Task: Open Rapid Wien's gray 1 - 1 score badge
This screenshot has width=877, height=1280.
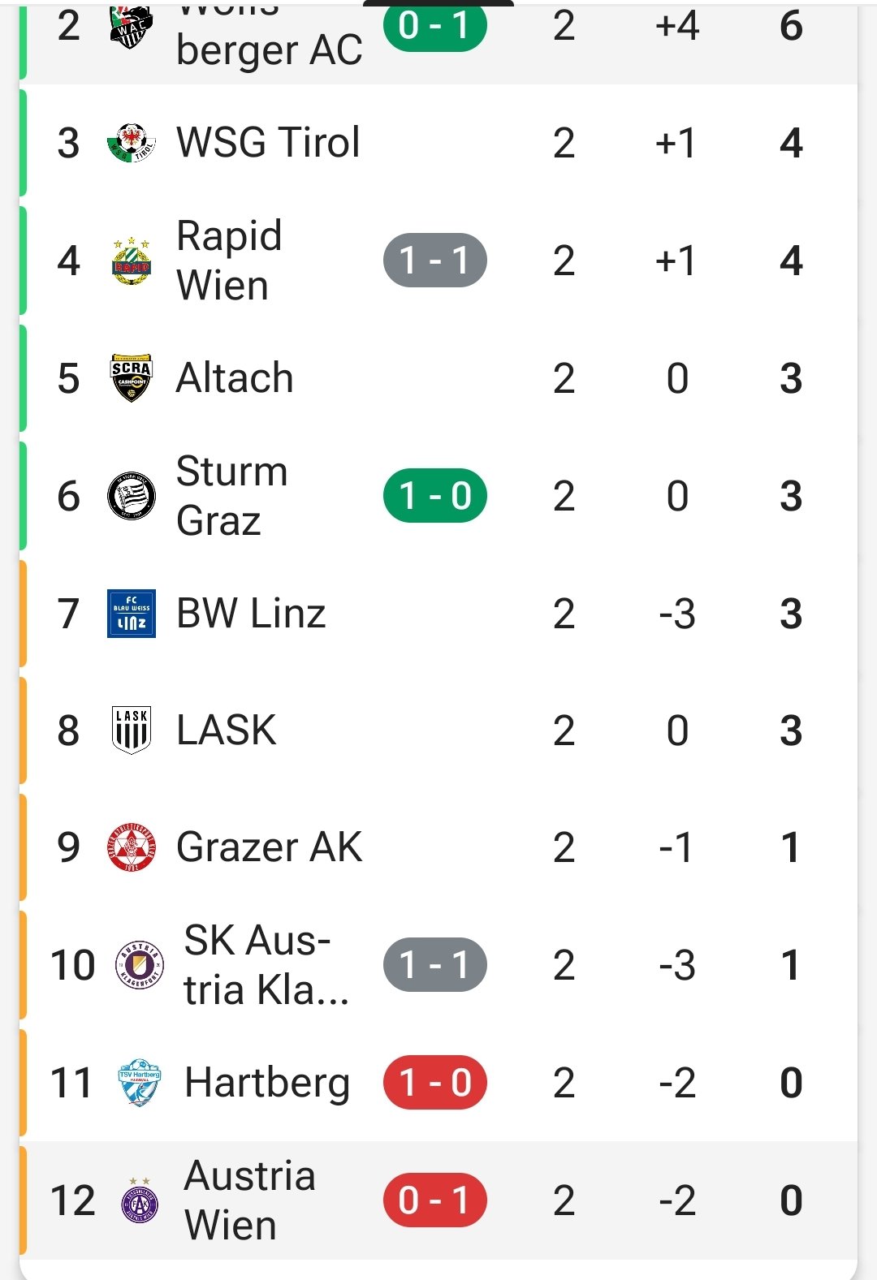Action: click(x=435, y=261)
